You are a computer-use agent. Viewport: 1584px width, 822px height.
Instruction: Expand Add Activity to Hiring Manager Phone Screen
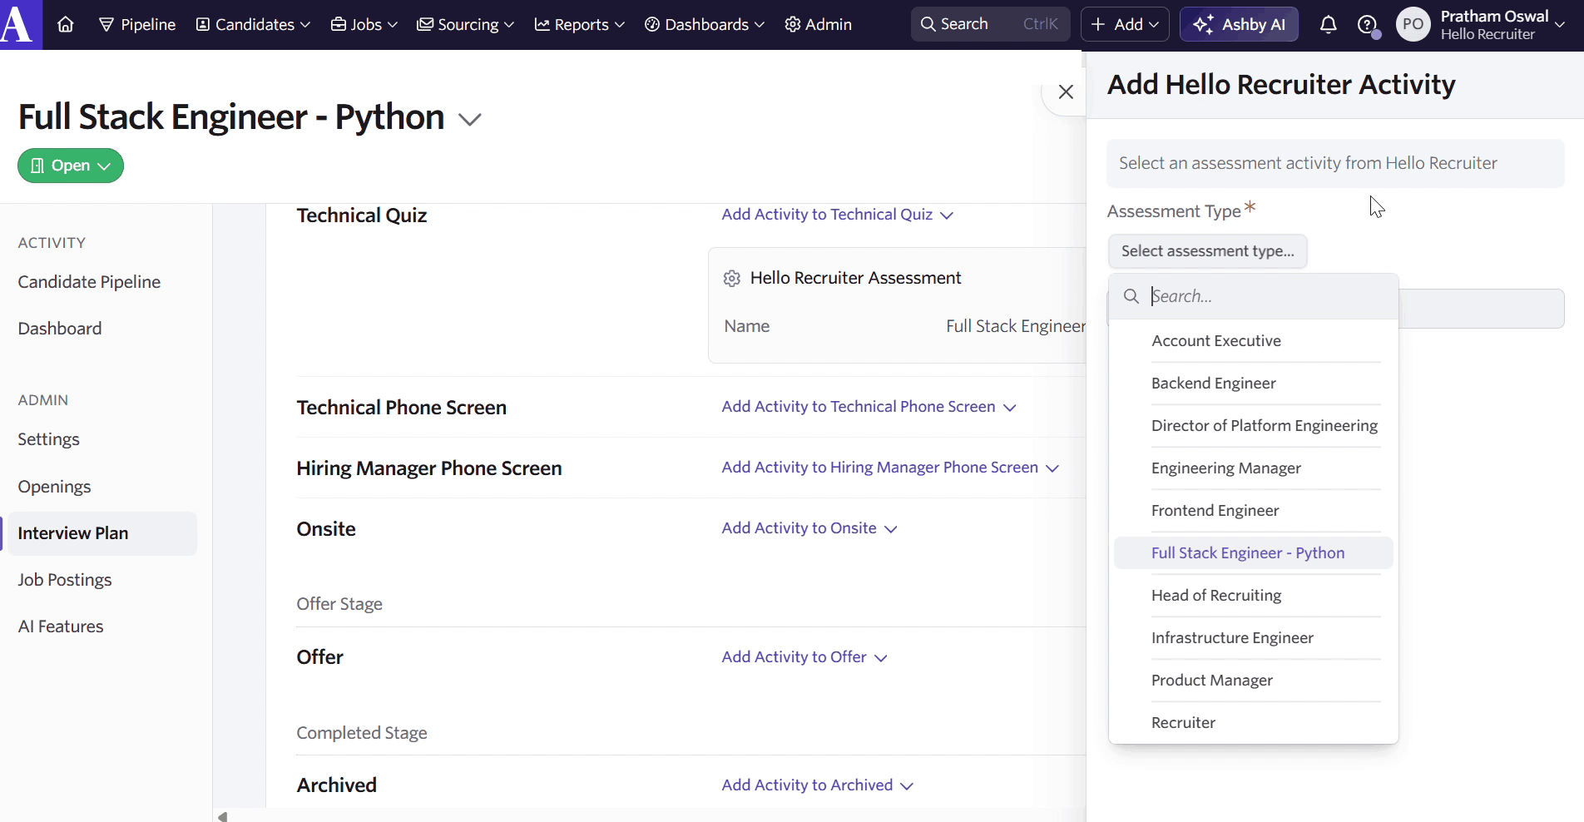[x=890, y=468]
